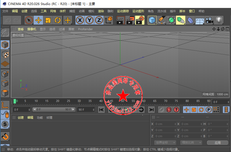The height and width of the screenshot is (152, 231).
Task: Adjust the 90 F end frame stepper
Action: (93, 110)
